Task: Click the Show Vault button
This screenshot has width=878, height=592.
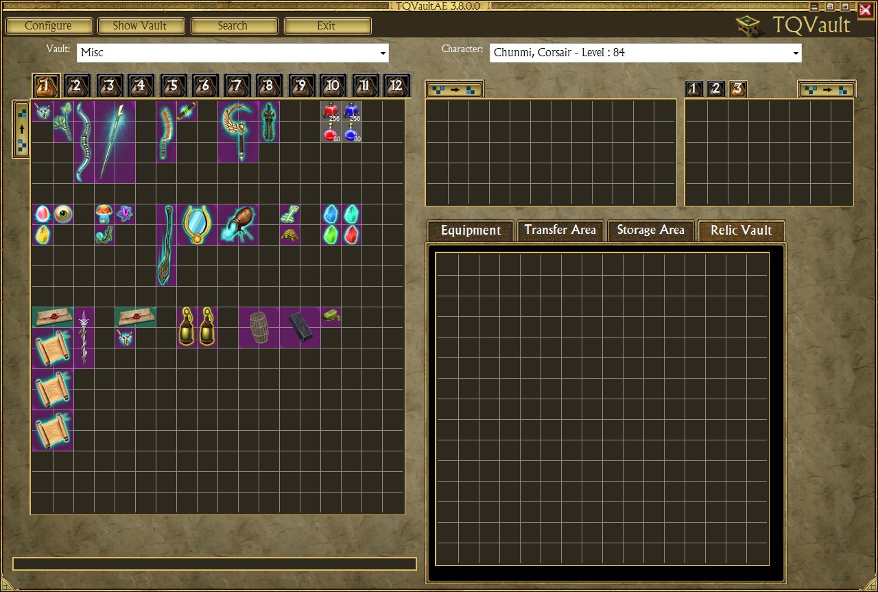Action: tap(141, 26)
